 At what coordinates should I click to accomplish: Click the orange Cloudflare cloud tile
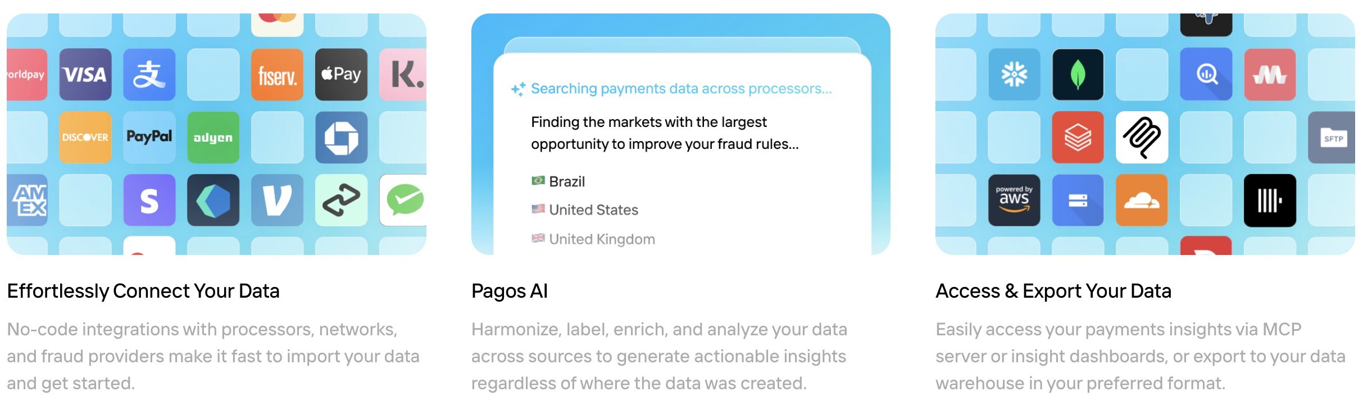coord(1142,201)
